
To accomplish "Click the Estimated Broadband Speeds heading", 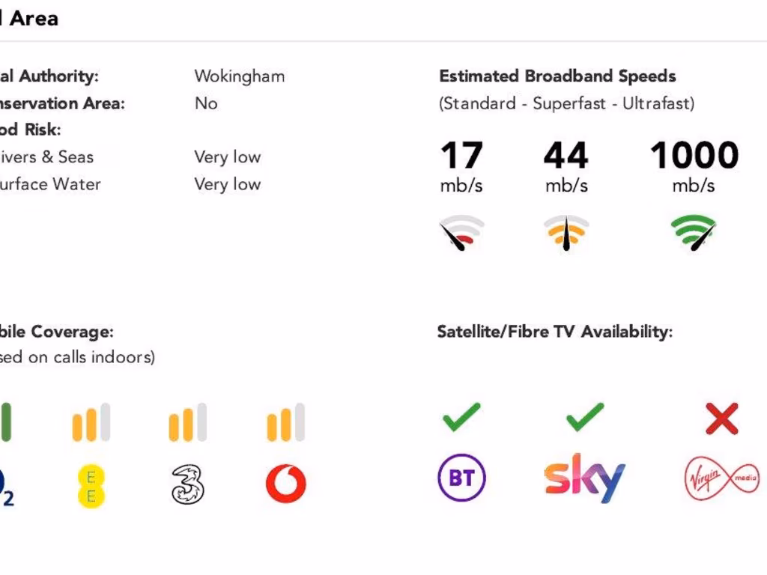I will point(557,76).
